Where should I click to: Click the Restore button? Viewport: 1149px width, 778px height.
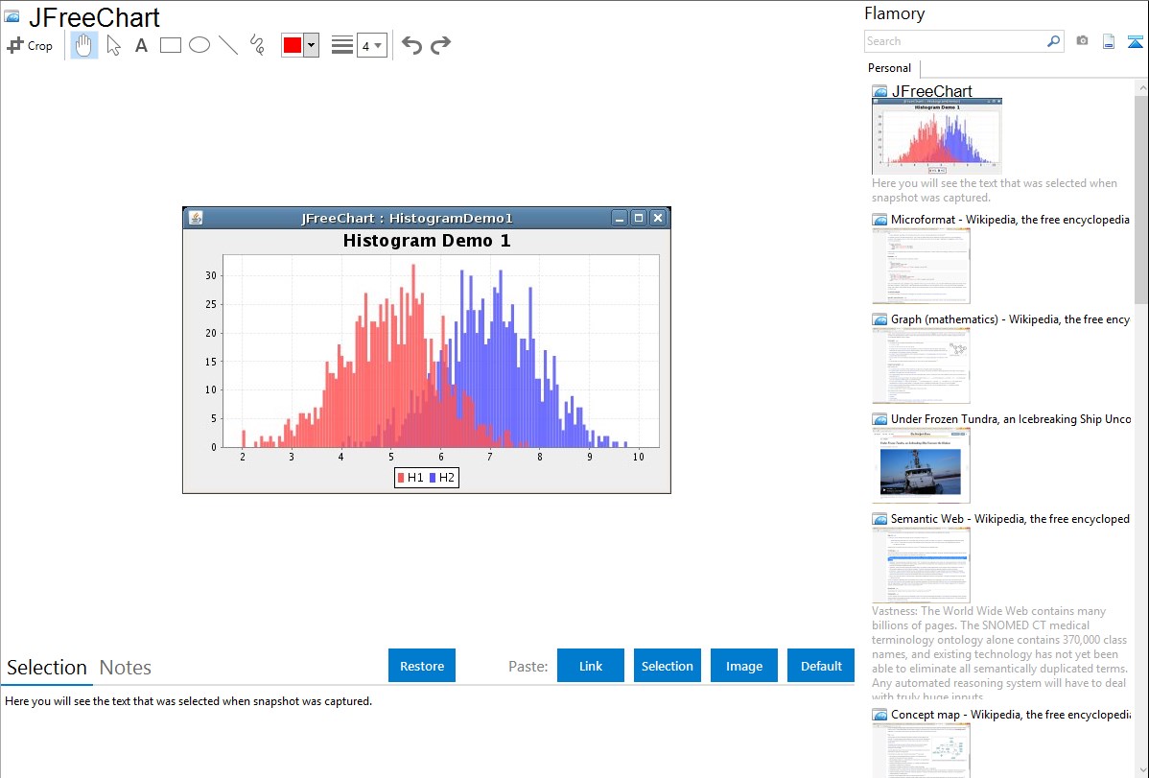click(422, 666)
